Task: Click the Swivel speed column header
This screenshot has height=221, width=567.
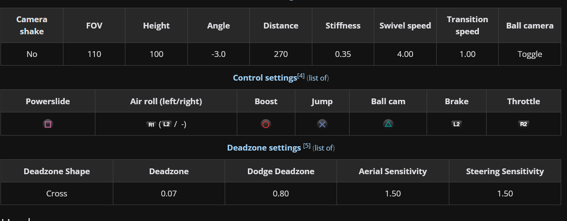Action: pyautogui.click(x=405, y=26)
